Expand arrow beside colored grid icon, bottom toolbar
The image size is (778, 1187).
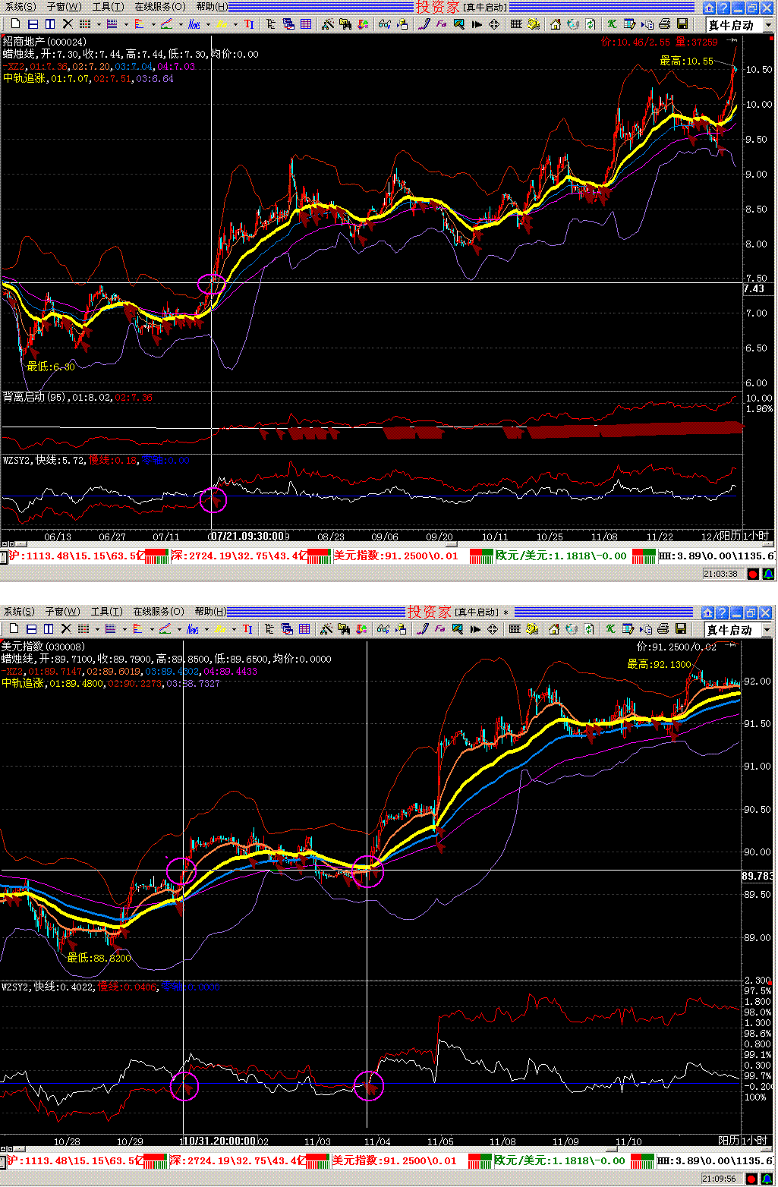click(x=96, y=629)
